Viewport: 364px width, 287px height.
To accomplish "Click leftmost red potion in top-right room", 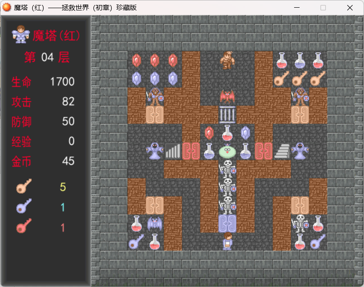I will point(281,60).
